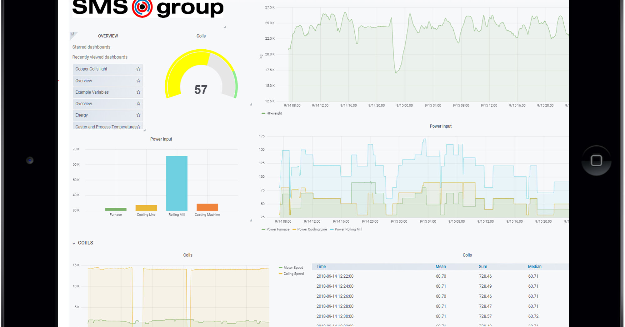Star the Copper Coils light dashboard

[x=138, y=69]
